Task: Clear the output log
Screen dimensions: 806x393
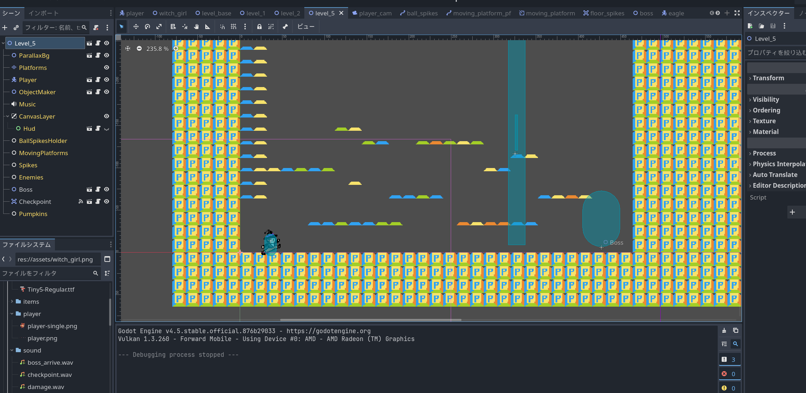Action: (x=724, y=330)
